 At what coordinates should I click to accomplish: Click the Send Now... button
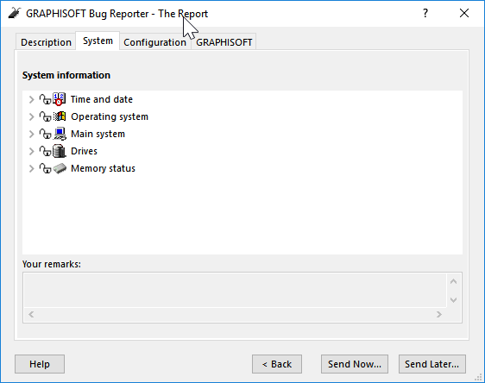click(x=355, y=364)
